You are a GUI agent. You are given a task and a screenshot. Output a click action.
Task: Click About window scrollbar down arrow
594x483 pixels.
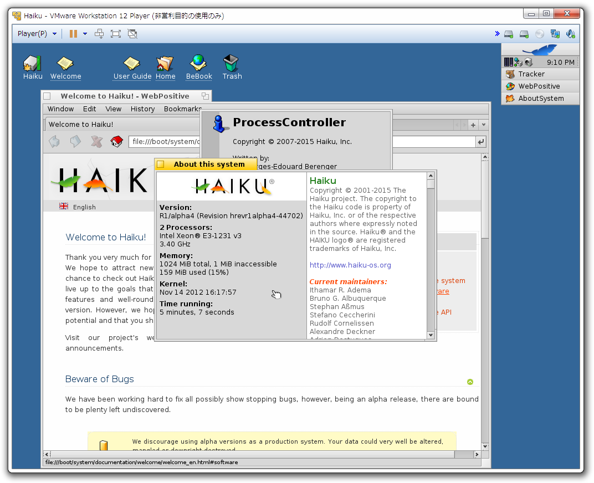coord(431,335)
